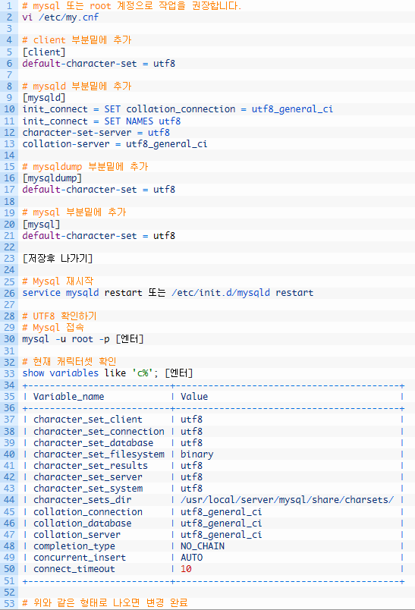Click the final '변경 완료' comment line
Viewport: 415px width, 610px height.
[x=105, y=602]
